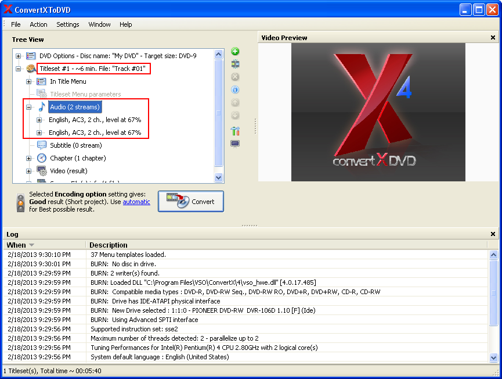The height and width of the screenshot is (379, 502).
Task: Open the tools settings icon
Action: tap(235, 131)
